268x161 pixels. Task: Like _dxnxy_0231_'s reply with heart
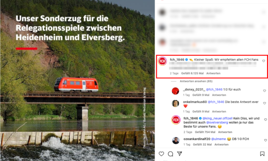(x=265, y=91)
